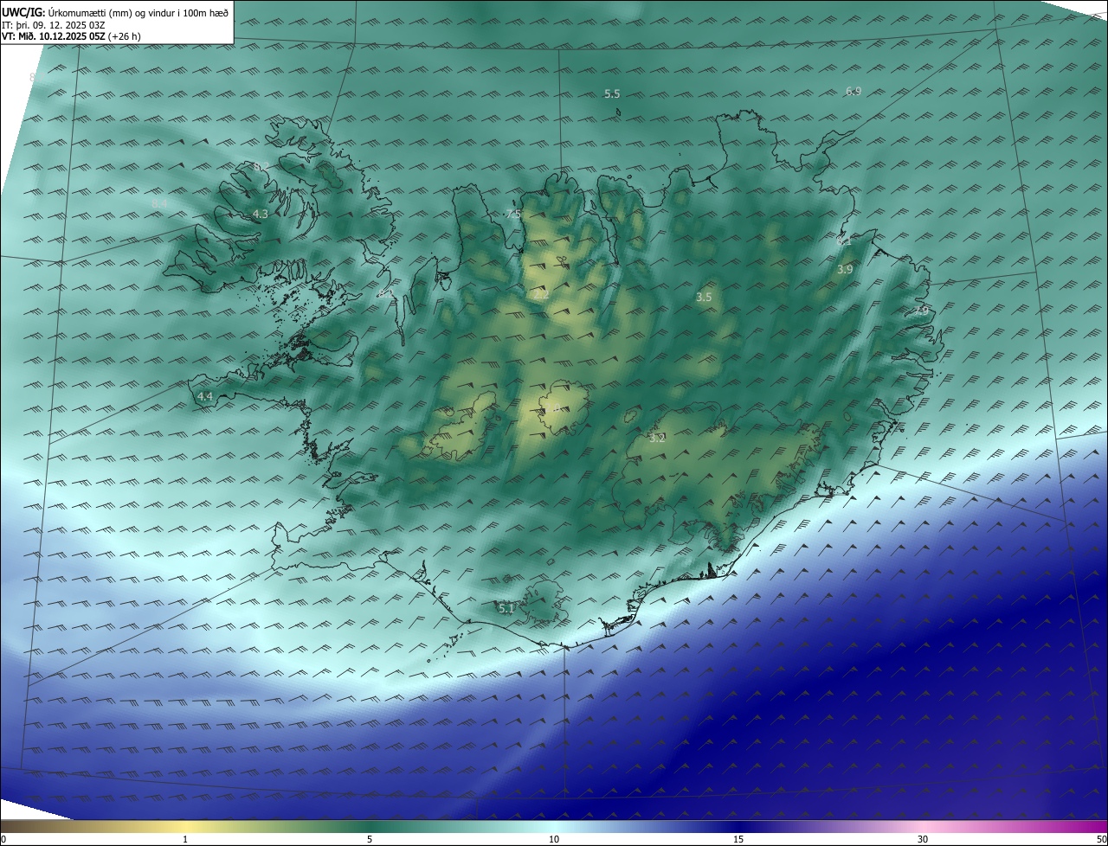Click the precipitation color scale bar

(x=554, y=826)
